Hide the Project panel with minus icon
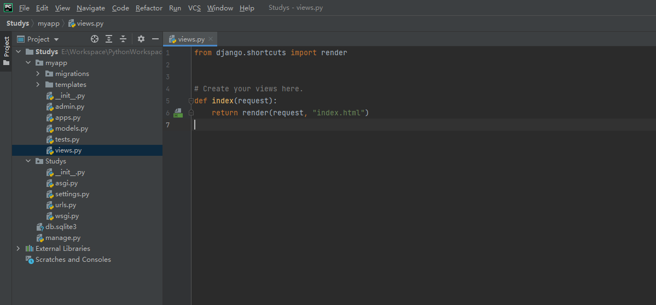Image resolution: width=656 pixels, height=305 pixels. (155, 39)
